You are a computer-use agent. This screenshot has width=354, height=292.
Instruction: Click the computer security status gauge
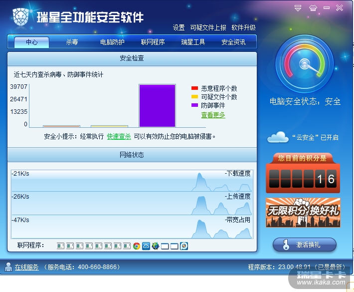click(305, 64)
